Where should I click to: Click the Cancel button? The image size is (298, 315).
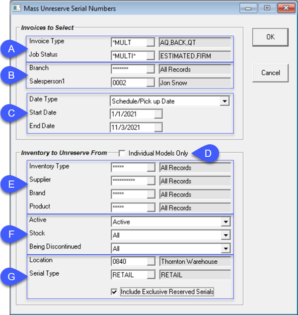[x=270, y=73]
